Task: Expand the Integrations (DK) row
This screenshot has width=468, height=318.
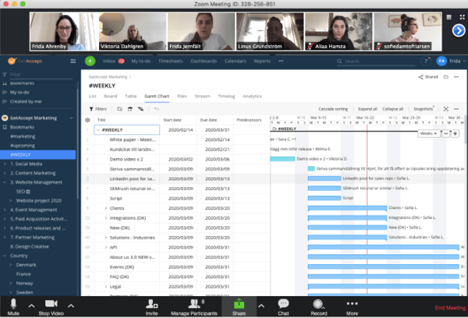Action: (x=105, y=218)
